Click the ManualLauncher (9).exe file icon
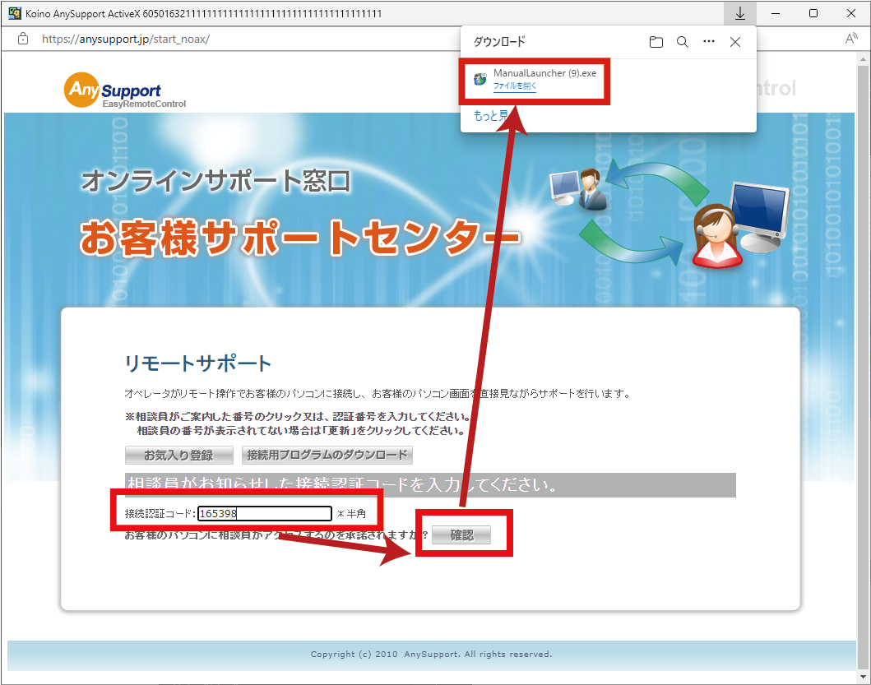 point(480,80)
